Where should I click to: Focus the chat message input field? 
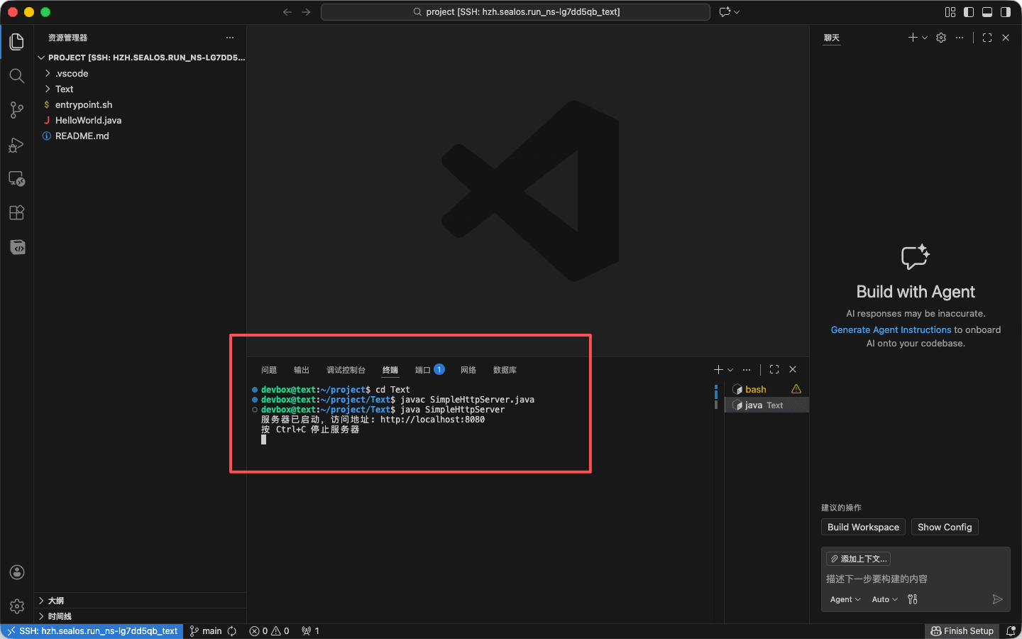916,579
